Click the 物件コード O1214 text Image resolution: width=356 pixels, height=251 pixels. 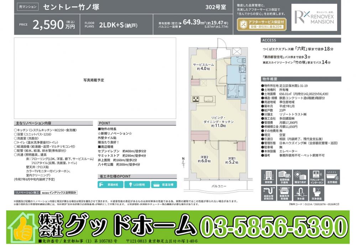coord(314,204)
